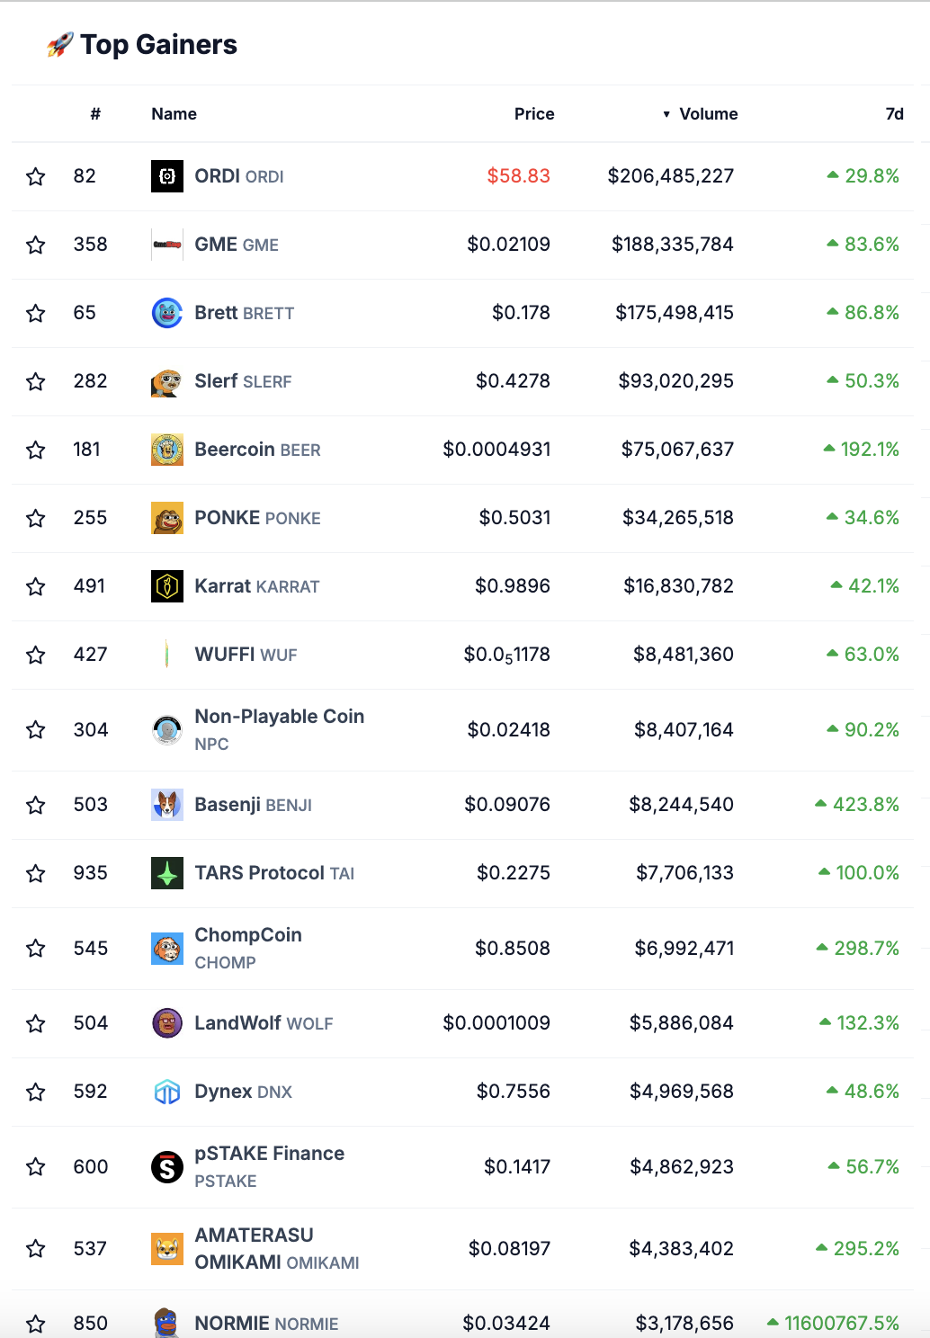930x1338 pixels.
Task: Open the ChompCoin link
Action: [x=248, y=935]
